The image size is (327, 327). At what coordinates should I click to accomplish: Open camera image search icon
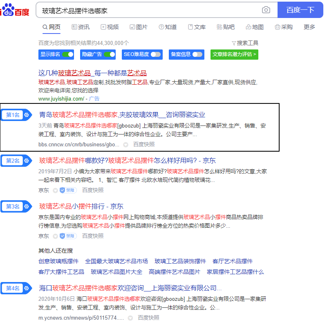[x=266, y=10]
